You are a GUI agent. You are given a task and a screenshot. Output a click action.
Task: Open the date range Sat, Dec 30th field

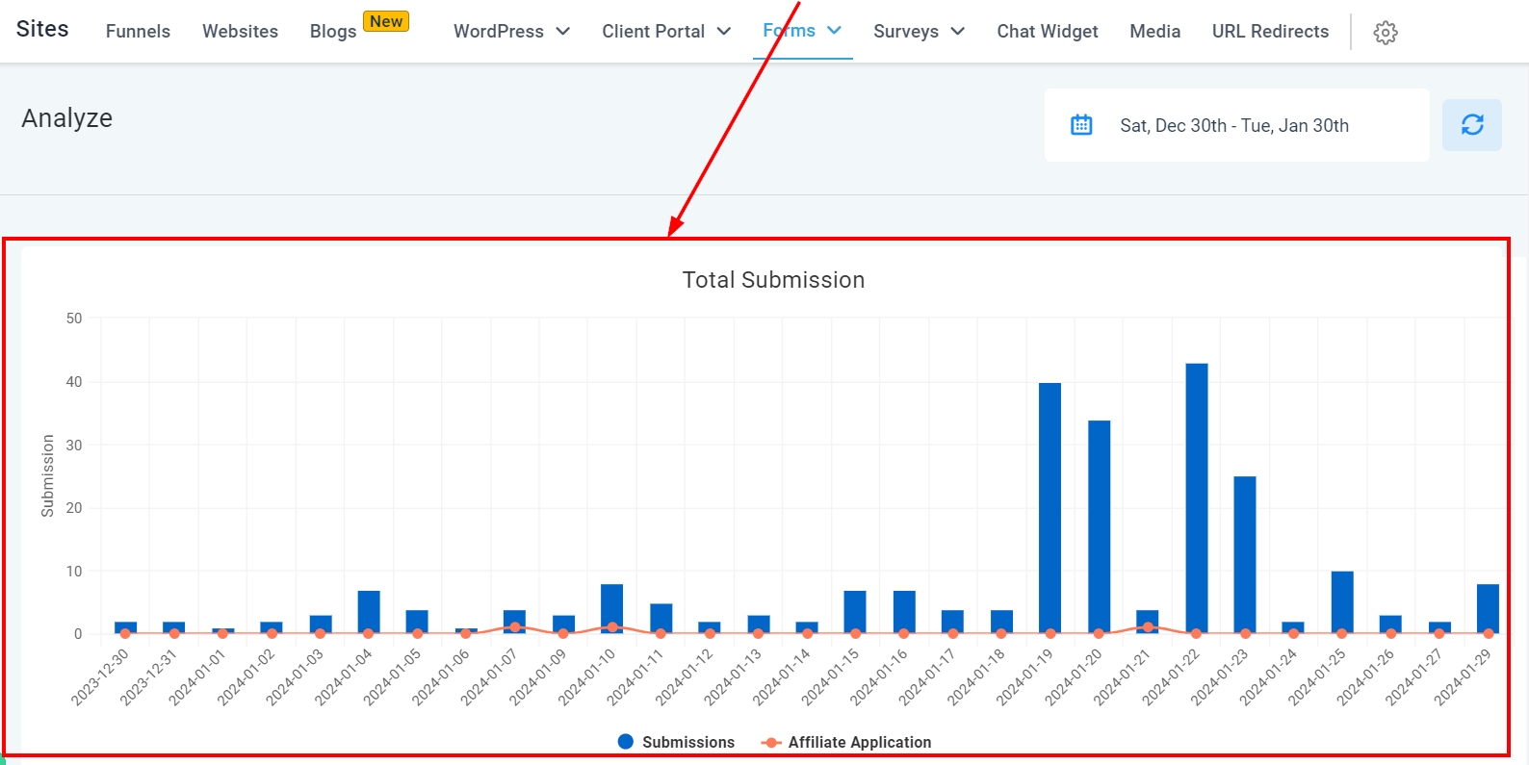1233,126
